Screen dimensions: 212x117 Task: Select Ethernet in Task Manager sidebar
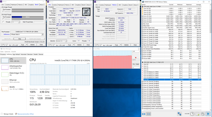point(13,81)
